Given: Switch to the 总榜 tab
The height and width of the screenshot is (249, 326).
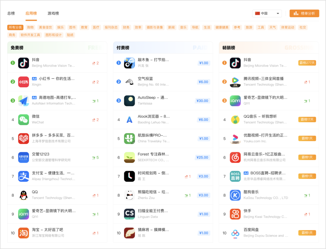Looking at the screenshot, I should 11,13.
